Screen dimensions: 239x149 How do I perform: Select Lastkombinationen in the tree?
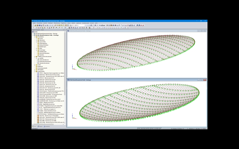point(44,60)
